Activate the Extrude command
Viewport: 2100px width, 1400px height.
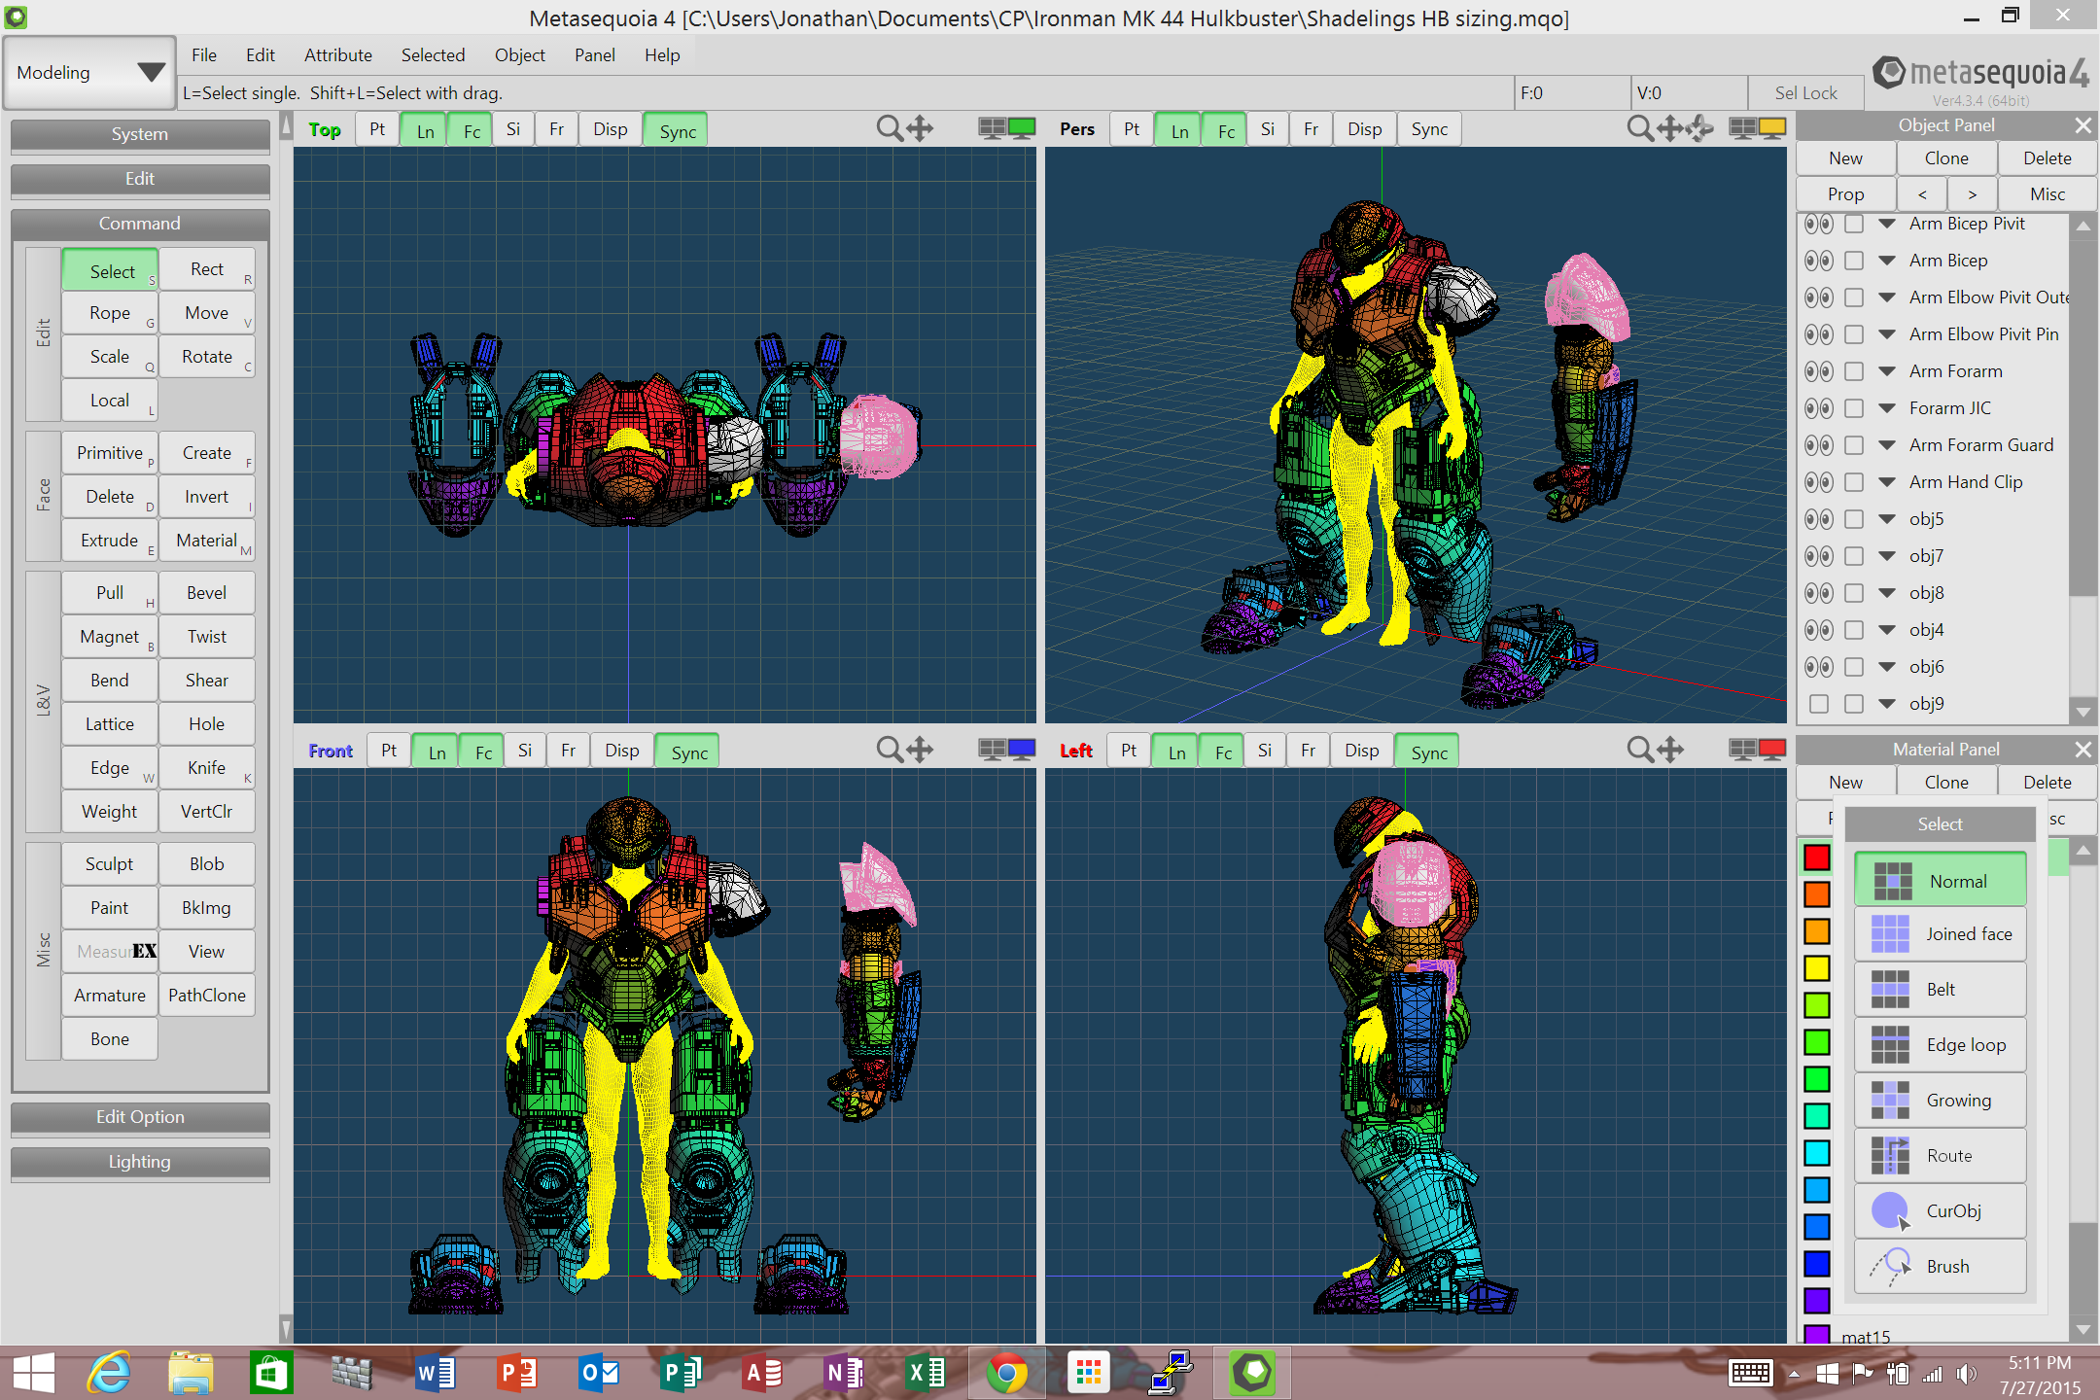point(110,541)
